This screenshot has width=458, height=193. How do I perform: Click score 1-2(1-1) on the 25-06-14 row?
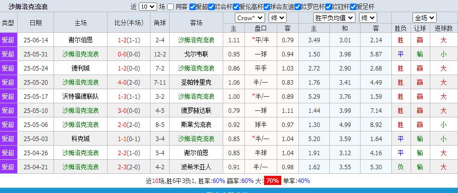(x=129, y=40)
